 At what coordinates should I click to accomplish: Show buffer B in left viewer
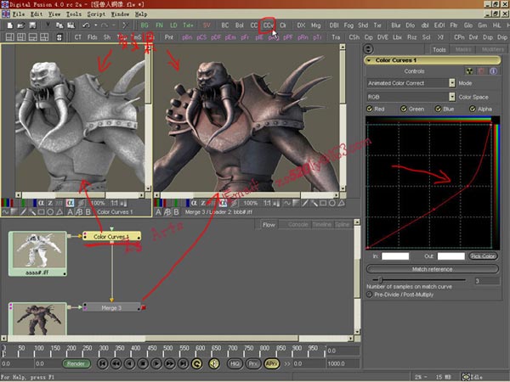(x=88, y=212)
